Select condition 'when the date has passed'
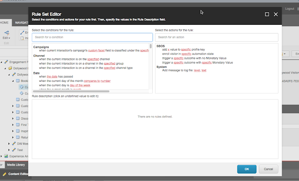This screenshot has height=181, width=299. 56,77
